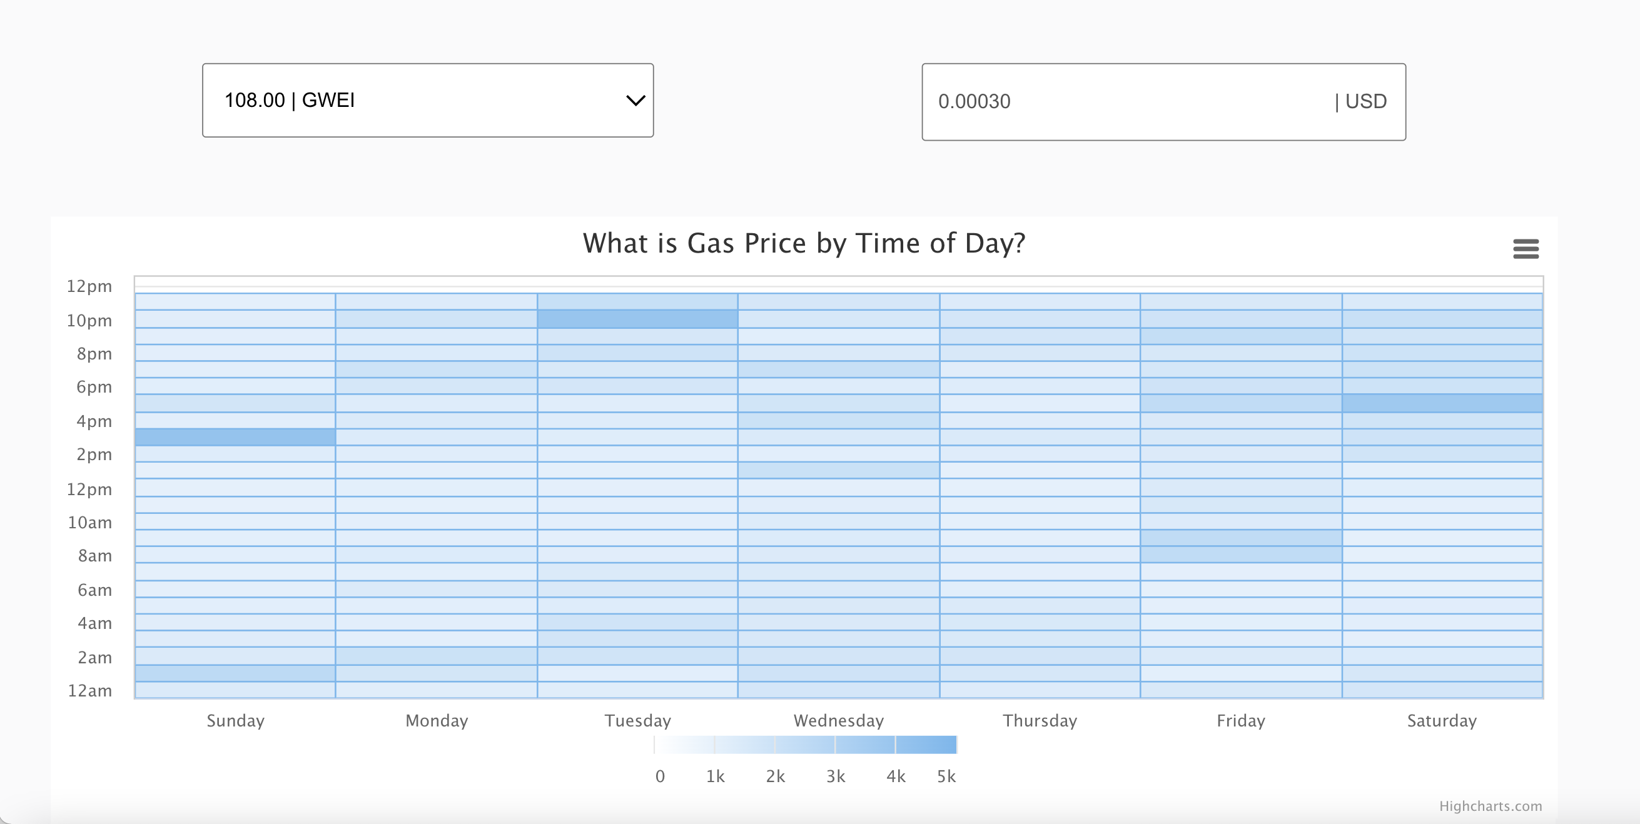
Task: Open the chart export hamburger menu
Action: tap(1527, 249)
